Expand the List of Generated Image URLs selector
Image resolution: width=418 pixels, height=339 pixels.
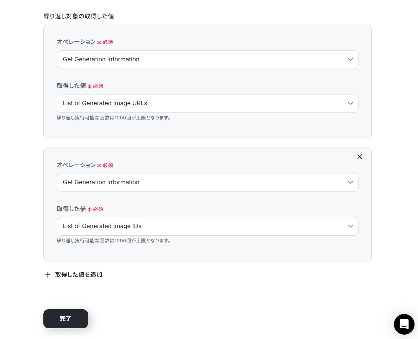(x=203, y=103)
